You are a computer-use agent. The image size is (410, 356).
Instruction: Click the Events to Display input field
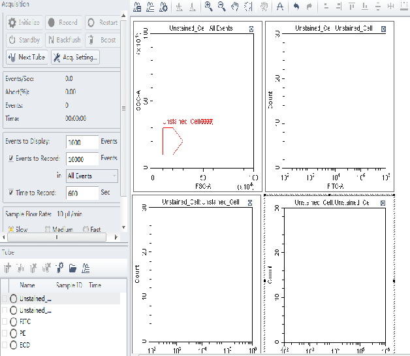(x=82, y=142)
